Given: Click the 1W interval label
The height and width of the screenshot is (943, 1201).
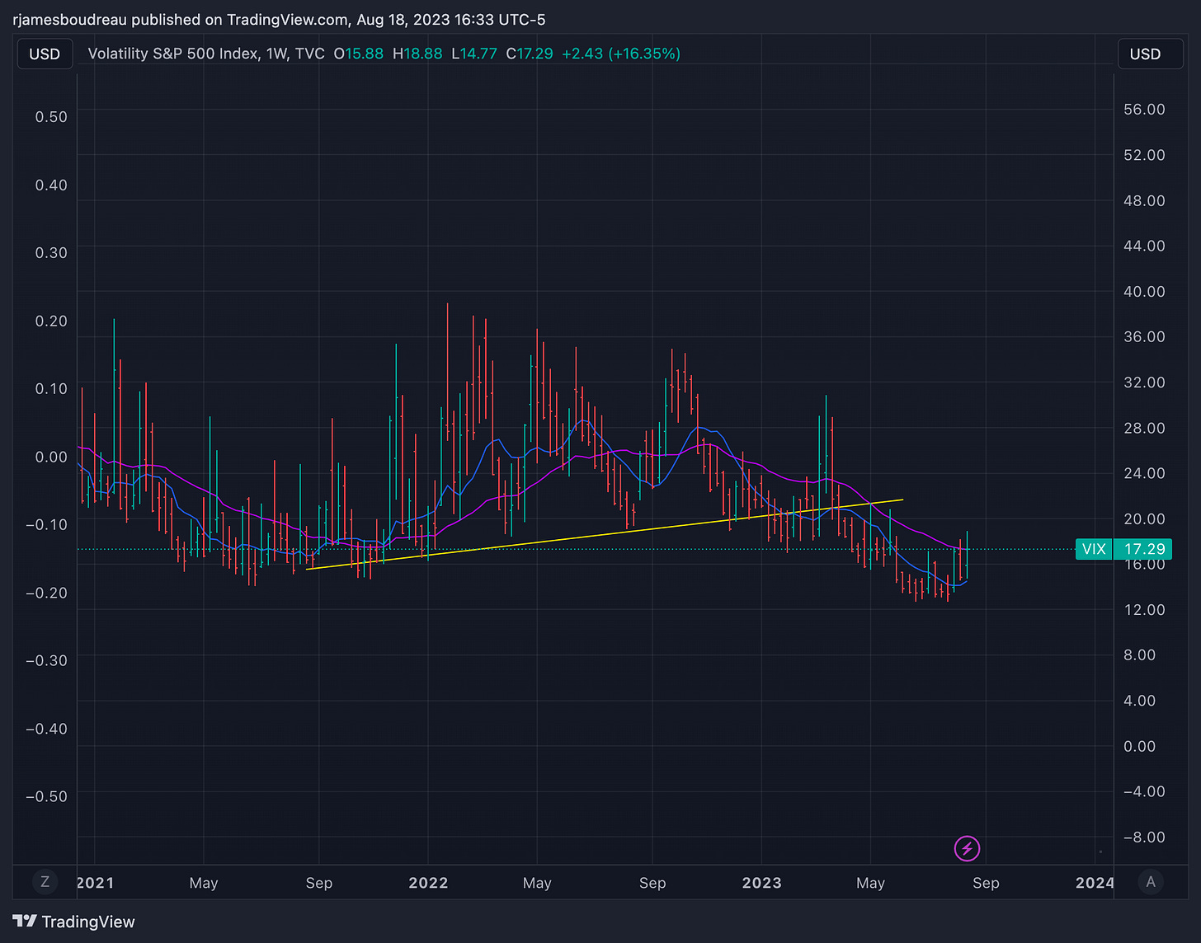Looking at the screenshot, I should click(x=276, y=54).
